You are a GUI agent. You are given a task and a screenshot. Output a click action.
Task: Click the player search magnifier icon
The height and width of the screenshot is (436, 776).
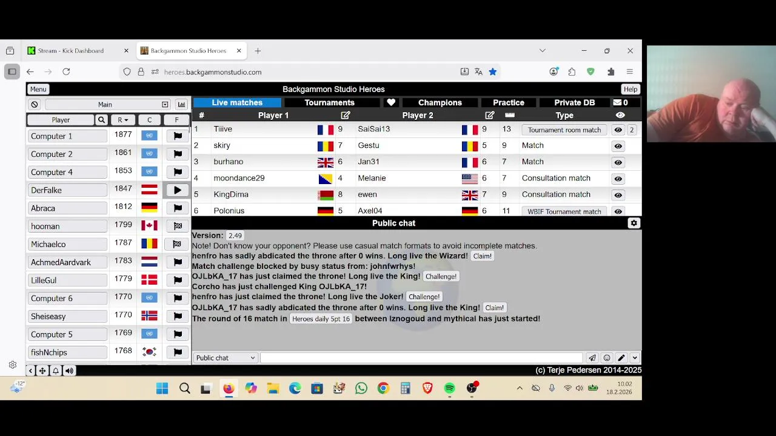coord(102,120)
